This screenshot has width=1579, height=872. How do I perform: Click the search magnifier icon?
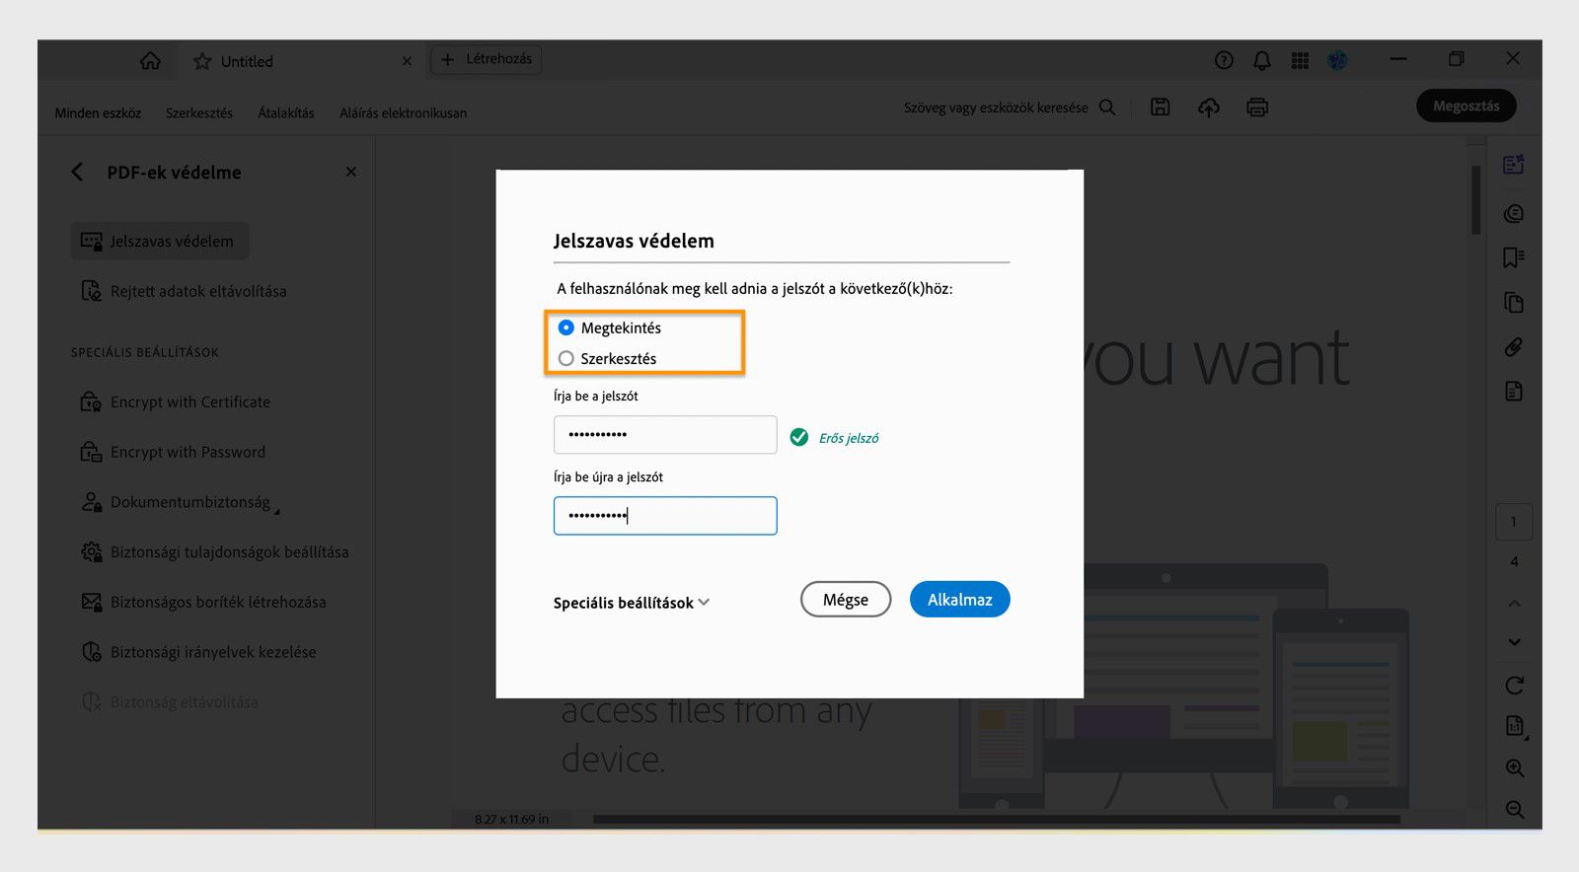click(1107, 108)
